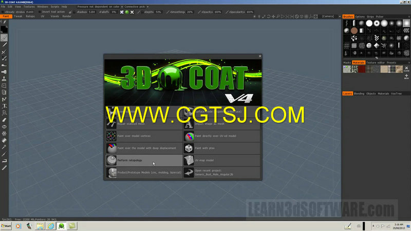Open the Windows menu

coord(43,7)
